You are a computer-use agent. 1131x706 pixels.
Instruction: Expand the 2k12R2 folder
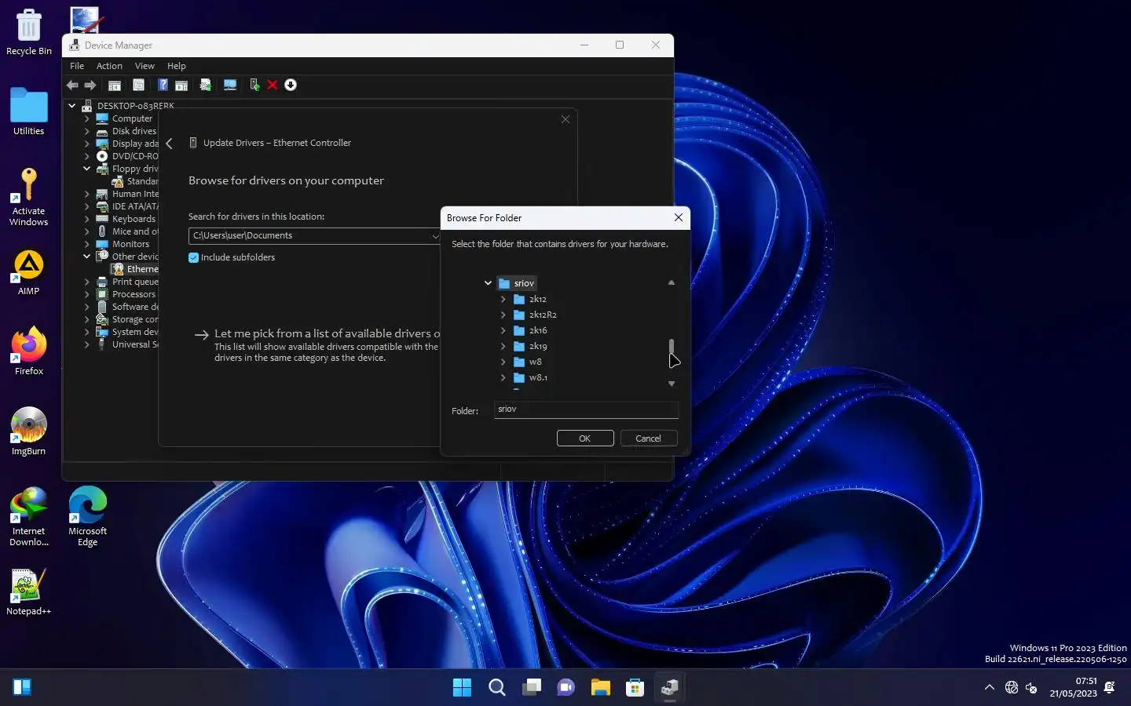(503, 315)
